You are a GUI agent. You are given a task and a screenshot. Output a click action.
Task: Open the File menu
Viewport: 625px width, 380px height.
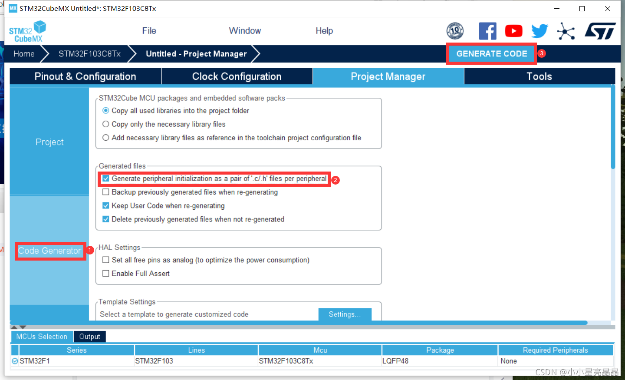tap(149, 31)
